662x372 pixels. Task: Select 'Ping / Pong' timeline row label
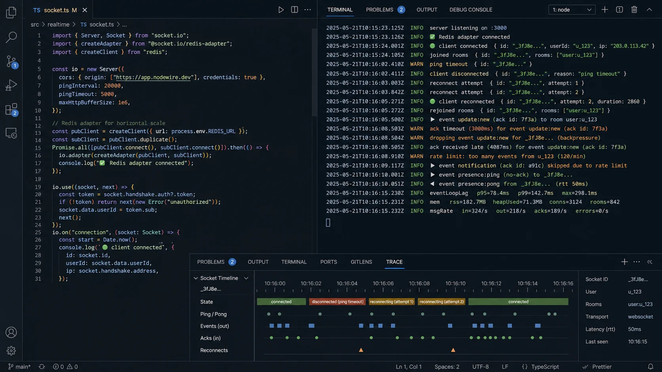point(213,314)
